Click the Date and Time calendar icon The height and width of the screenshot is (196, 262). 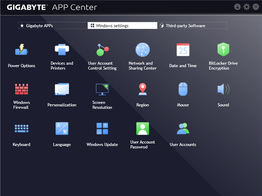click(183, 50)
